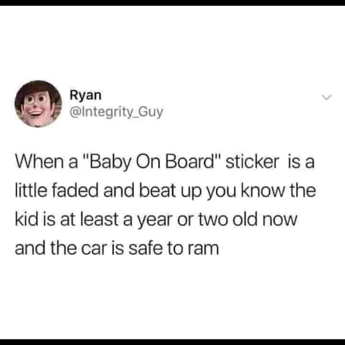
Task: Click the words "kid is at least"
Action: click(x=67, y=220)
